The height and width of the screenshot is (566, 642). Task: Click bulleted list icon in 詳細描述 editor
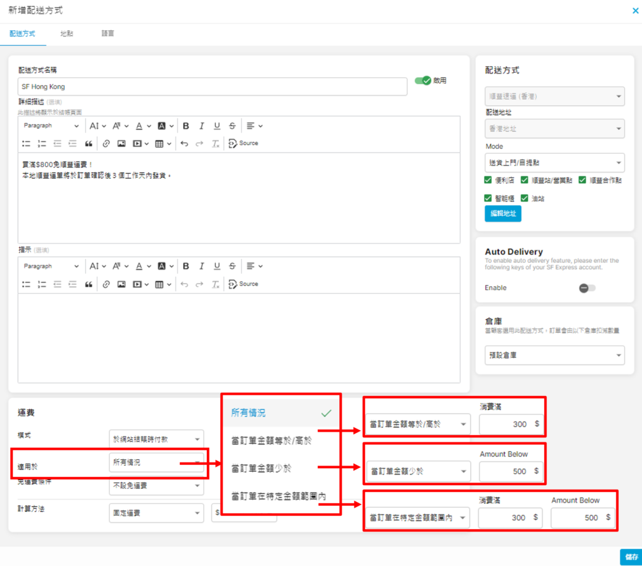tap(26, 144)
